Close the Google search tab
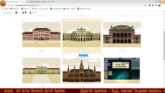The height and width of the screenshot is (93, 165). click(x=49, y=2)
